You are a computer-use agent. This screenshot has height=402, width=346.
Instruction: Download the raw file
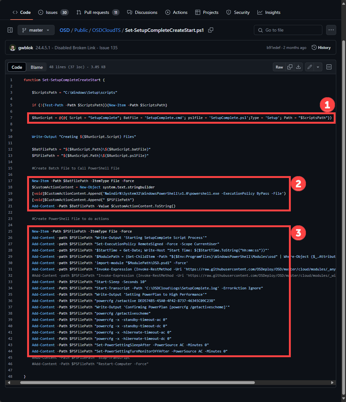(298, 67)
